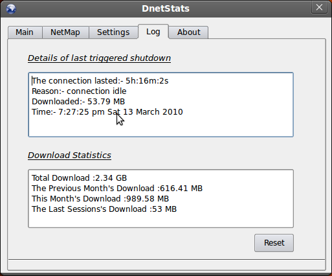Click the Reset button

pos(274,243)
